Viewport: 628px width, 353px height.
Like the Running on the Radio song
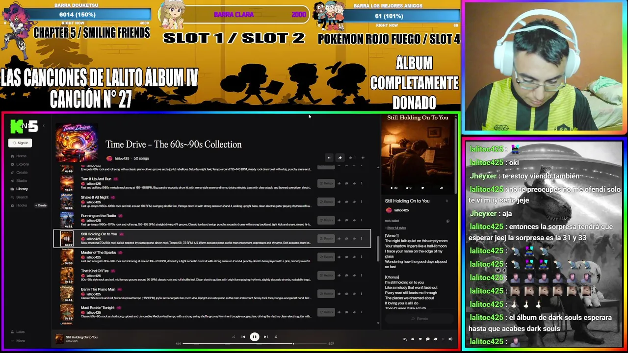point(339,220)
